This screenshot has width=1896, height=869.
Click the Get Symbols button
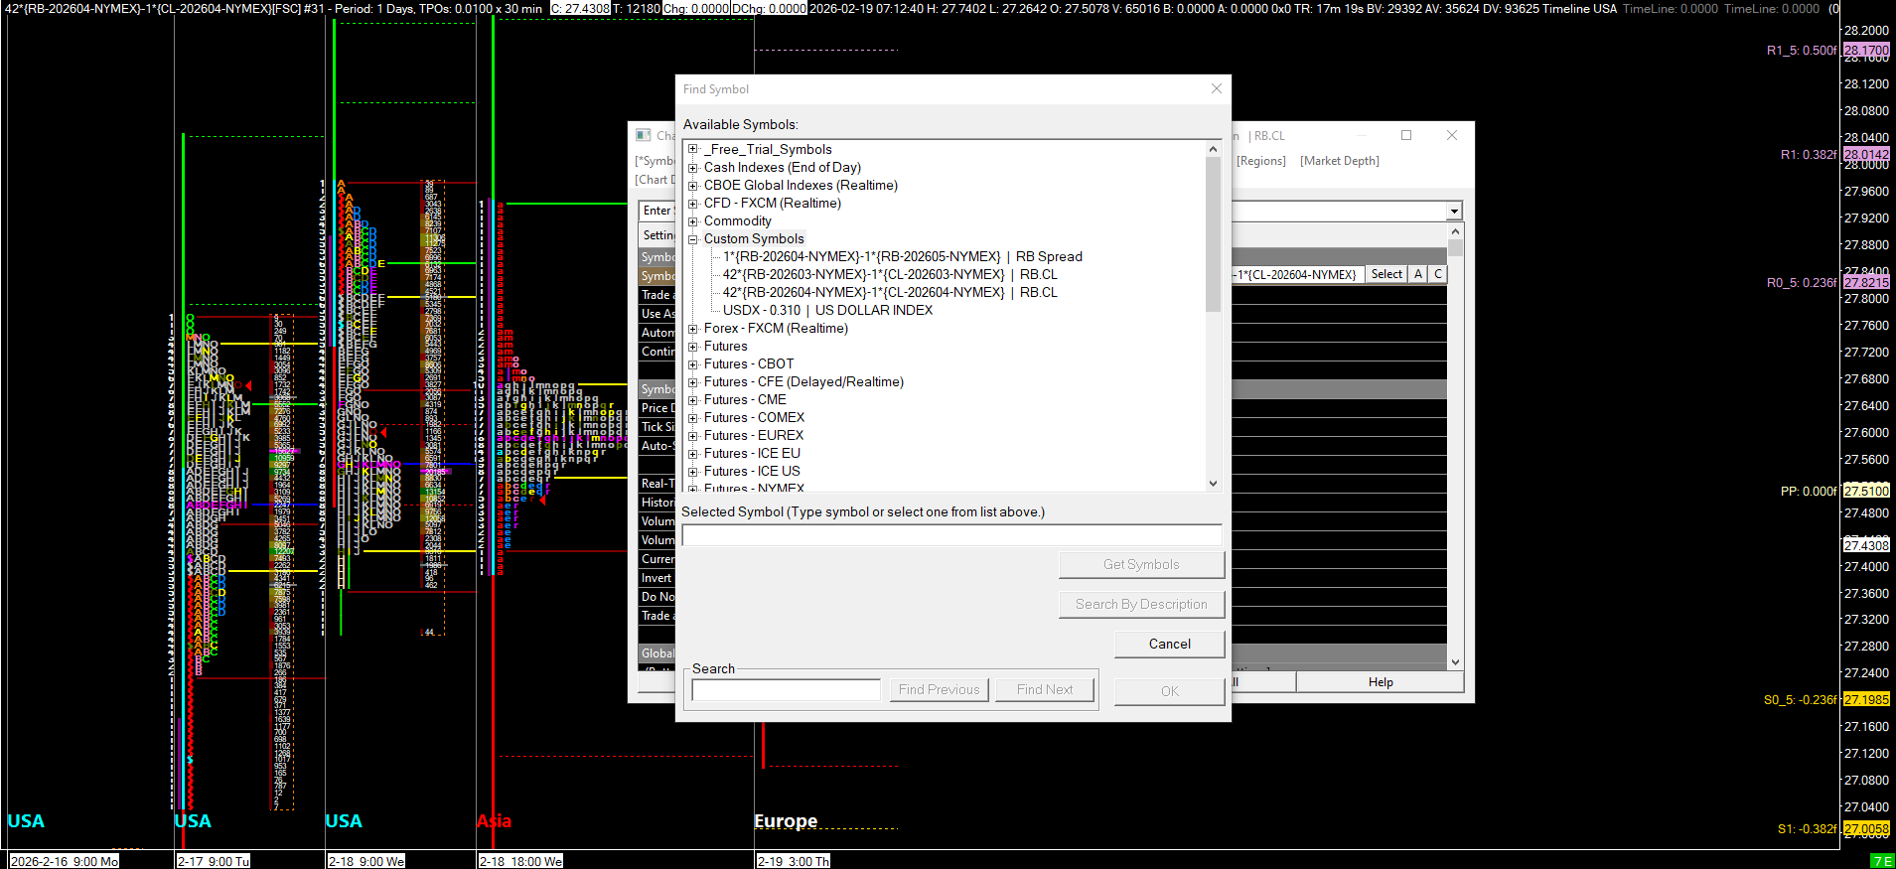click(x=1141, y=564)
